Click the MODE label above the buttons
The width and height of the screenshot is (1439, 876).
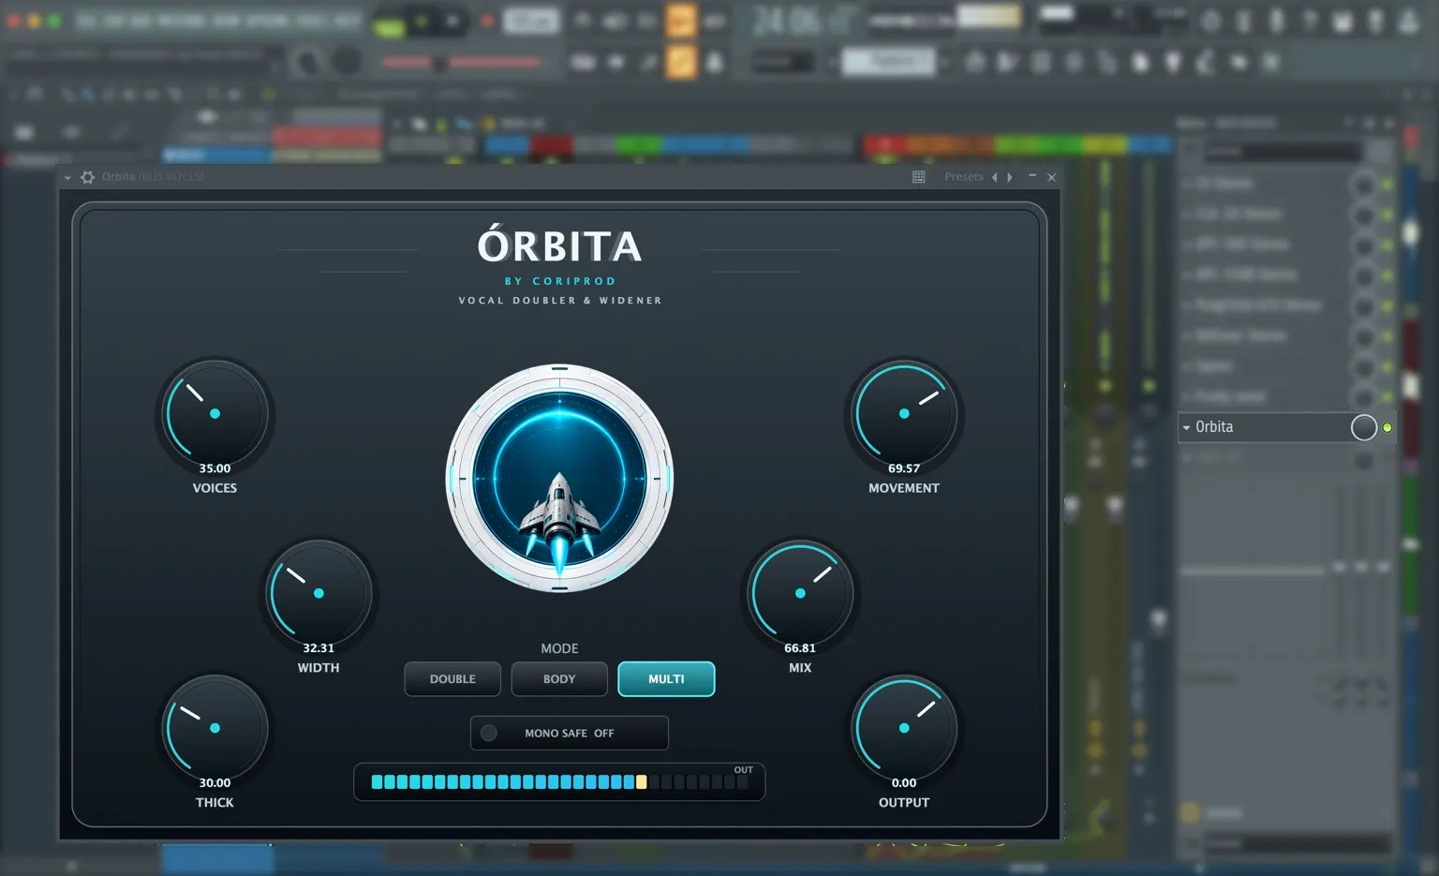pyautogui.click(x=559, y=648)
